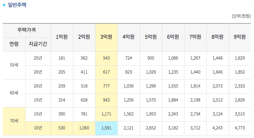Screen dimensions: 254x138
Task: Select the highlighted 1,060 cell
Action: (x=84, y=128)
